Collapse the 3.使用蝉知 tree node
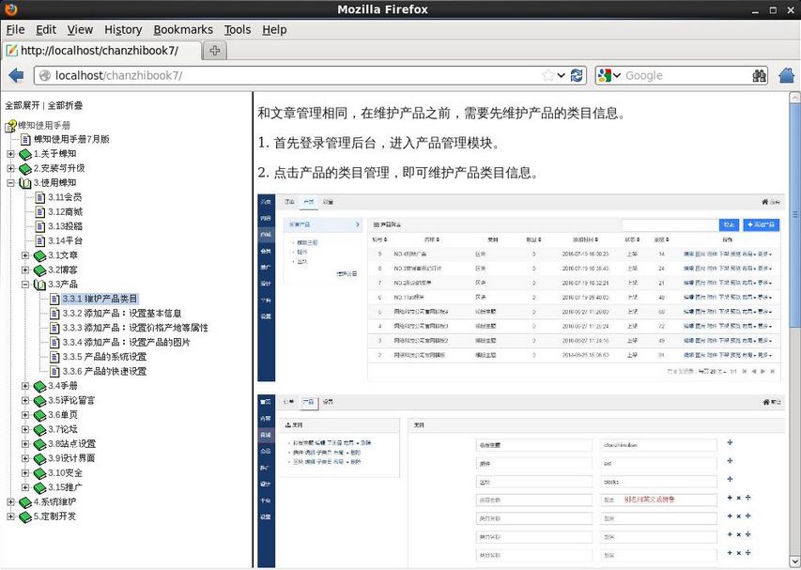Screen dimensions: 801x570 point(10,183)
